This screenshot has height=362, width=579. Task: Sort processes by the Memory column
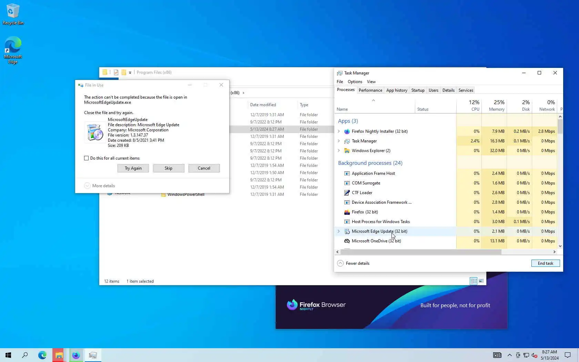coord(494,105)
